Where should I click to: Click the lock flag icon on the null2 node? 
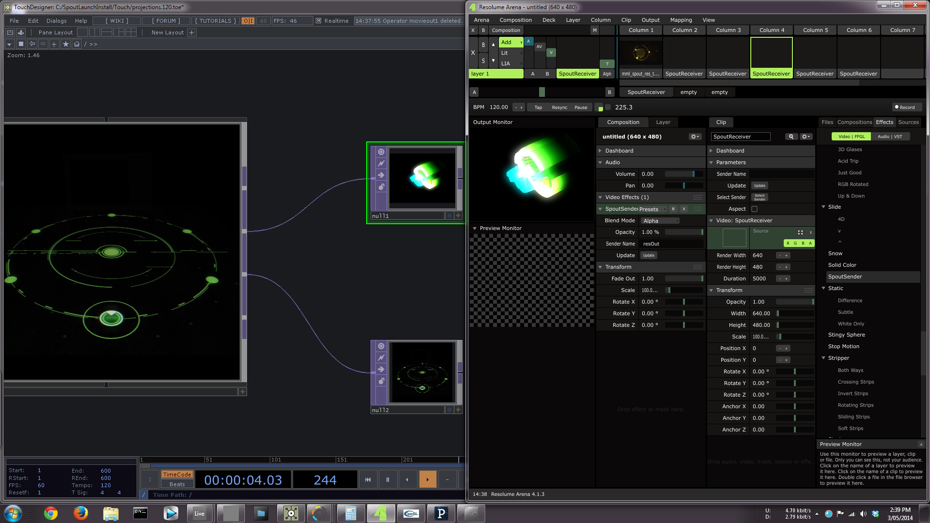[381, 381]
